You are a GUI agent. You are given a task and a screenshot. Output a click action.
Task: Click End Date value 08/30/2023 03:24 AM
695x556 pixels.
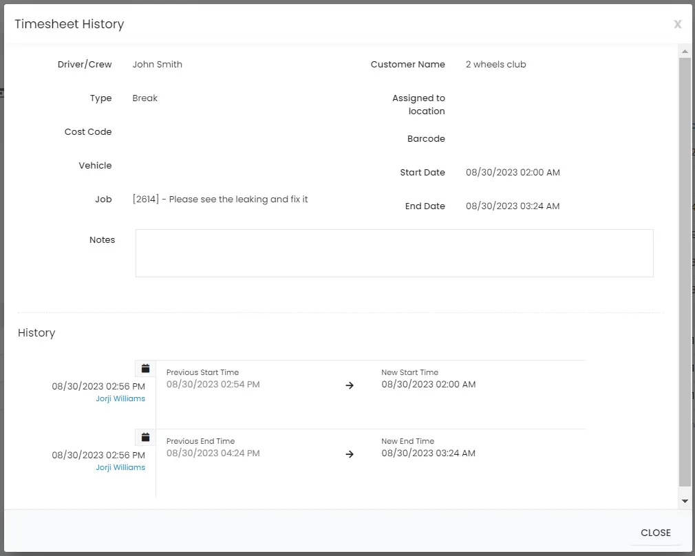(x=513, y=206)
